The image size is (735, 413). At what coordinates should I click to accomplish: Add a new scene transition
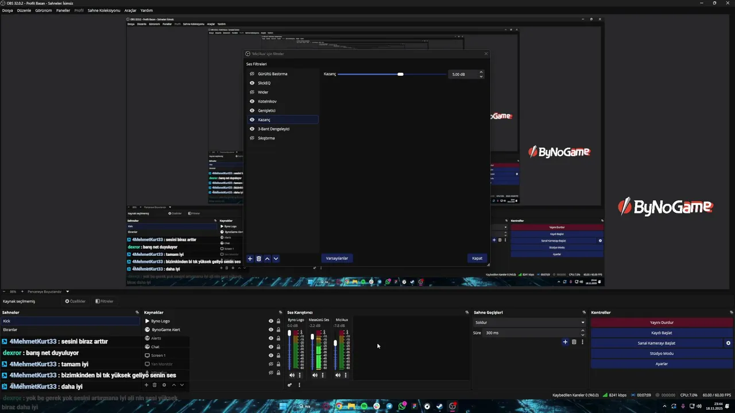[x=565, y=342]
